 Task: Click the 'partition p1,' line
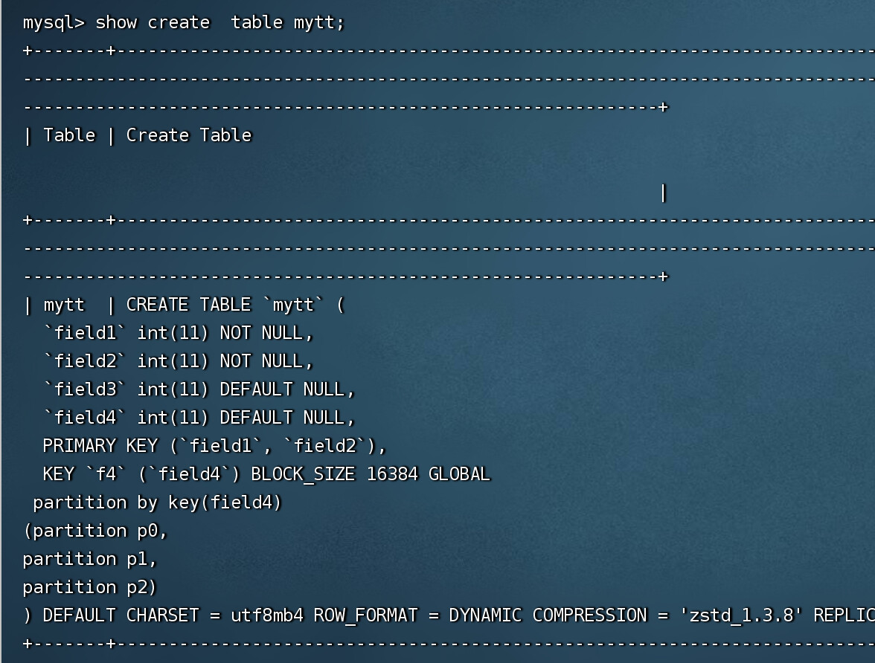[90, 559]
